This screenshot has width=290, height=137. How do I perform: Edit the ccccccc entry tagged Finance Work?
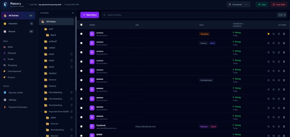pyautogui.click(x=279, y=43)
